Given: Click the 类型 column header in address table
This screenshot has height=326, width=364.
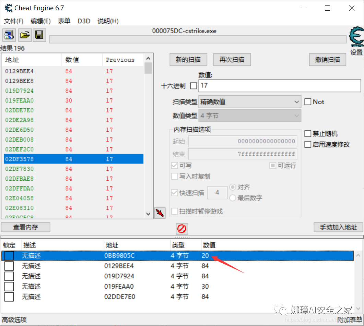Looking at the screenshot, I should [186, 245].
